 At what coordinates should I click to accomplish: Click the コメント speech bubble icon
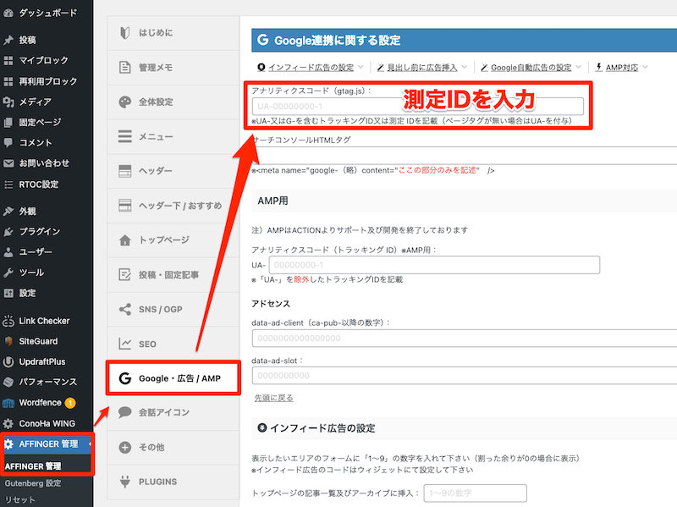point(8,142)
